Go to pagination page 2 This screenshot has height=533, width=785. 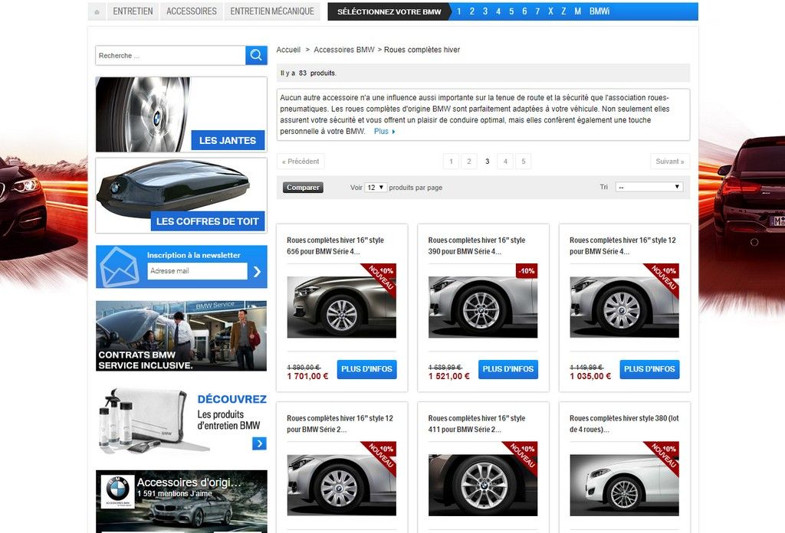pyautogui.click(x=469, y=161)
